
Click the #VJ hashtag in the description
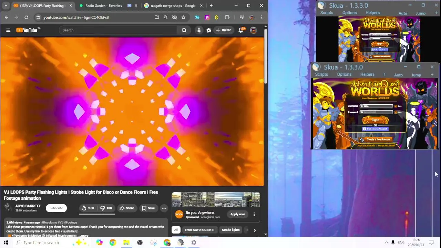pos(61,223)
